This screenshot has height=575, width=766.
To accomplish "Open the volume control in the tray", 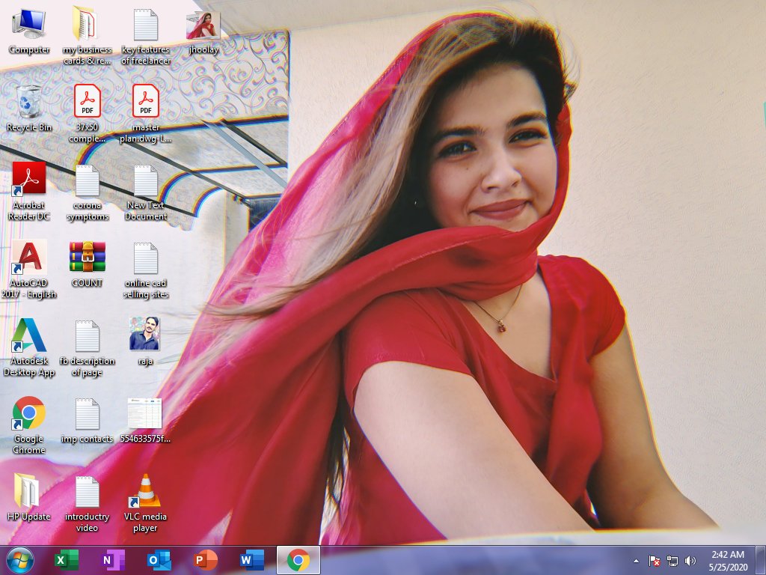I will tap(690, 560).
